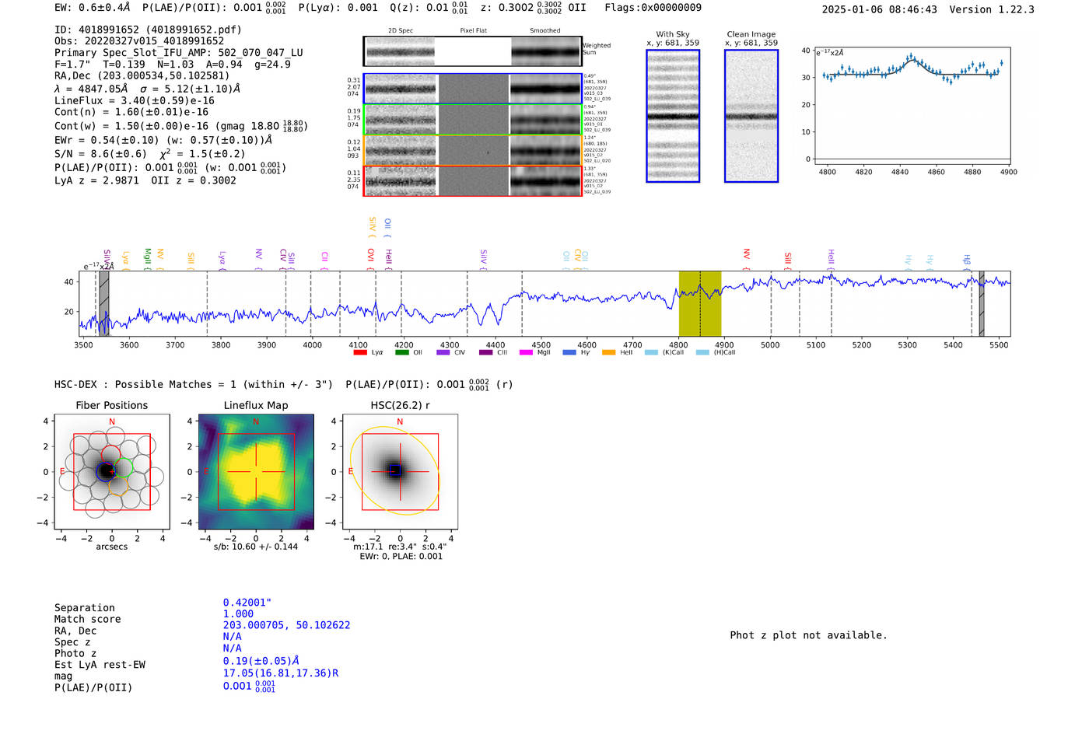1089x741 pixels.
Task: Open the Fiber Positions plot
Action: click(112, 471)
